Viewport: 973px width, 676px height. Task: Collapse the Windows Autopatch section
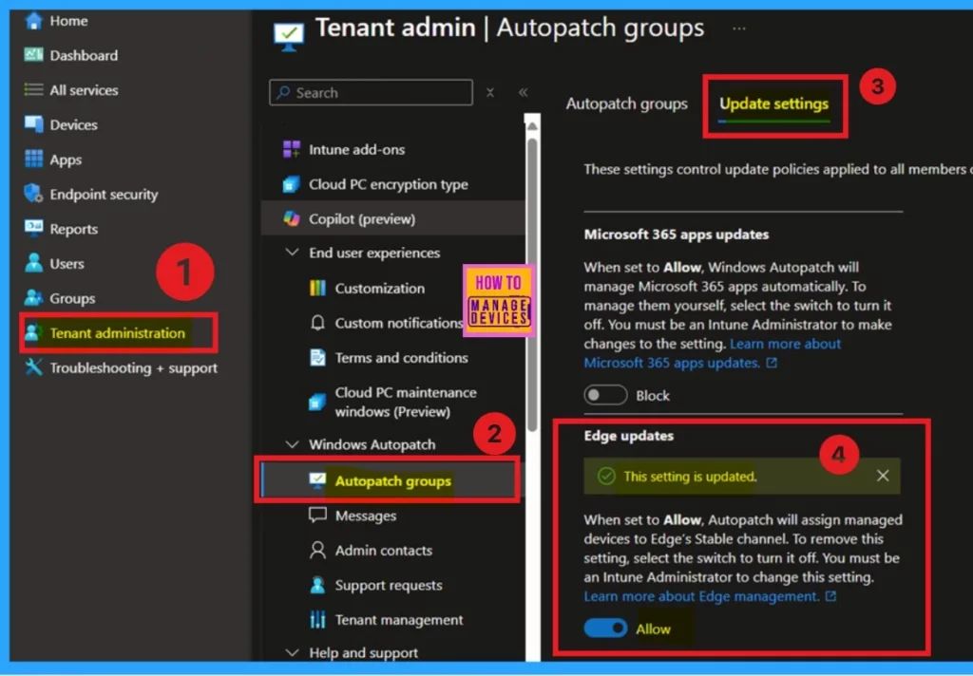[x=292, y=444]
